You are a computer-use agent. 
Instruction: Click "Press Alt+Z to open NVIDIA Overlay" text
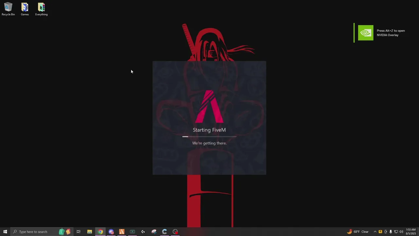tap(391, 33)
